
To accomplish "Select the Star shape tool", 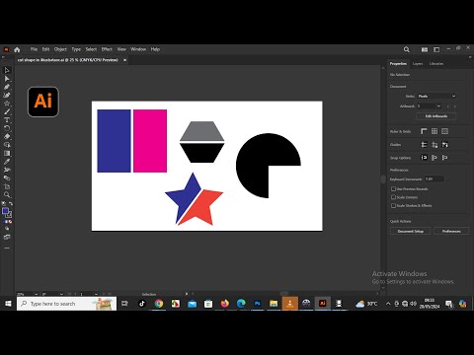I will point(7,104).
